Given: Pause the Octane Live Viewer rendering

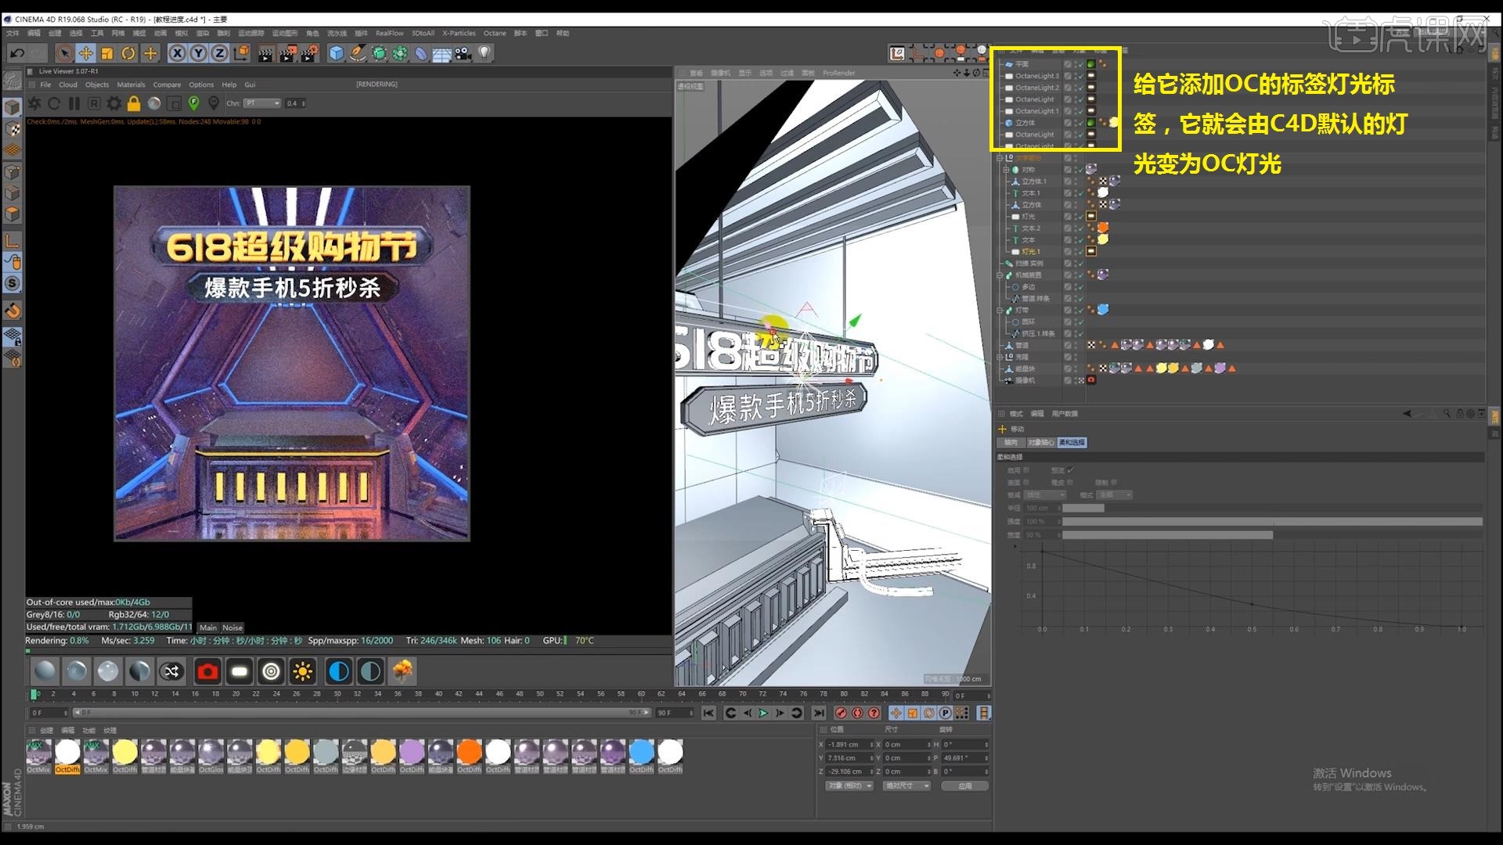Looking at the screenshot, I should pos(74,102).
